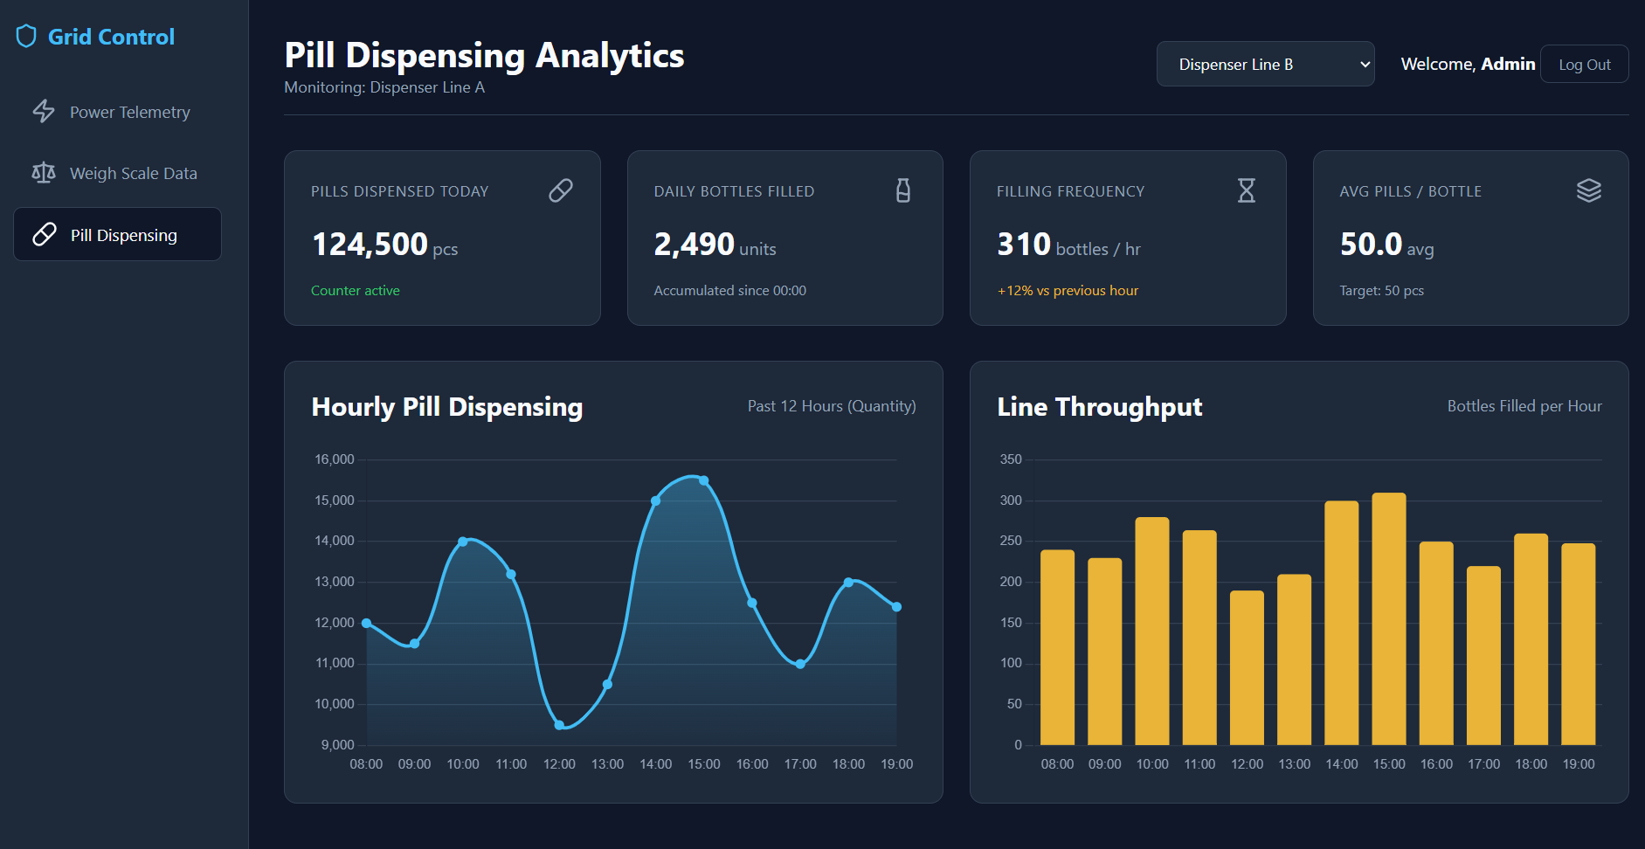Select the 15:00 peak point on line chart
This screenshot has height=849, width=1645.
(704, 480)
